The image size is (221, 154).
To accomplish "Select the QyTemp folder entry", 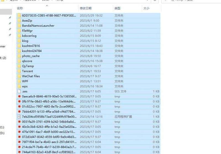I will pos(28,66).
